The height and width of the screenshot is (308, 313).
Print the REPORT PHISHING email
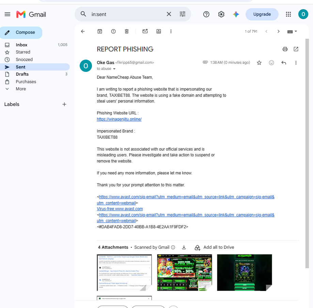click(x=285, y=49)
